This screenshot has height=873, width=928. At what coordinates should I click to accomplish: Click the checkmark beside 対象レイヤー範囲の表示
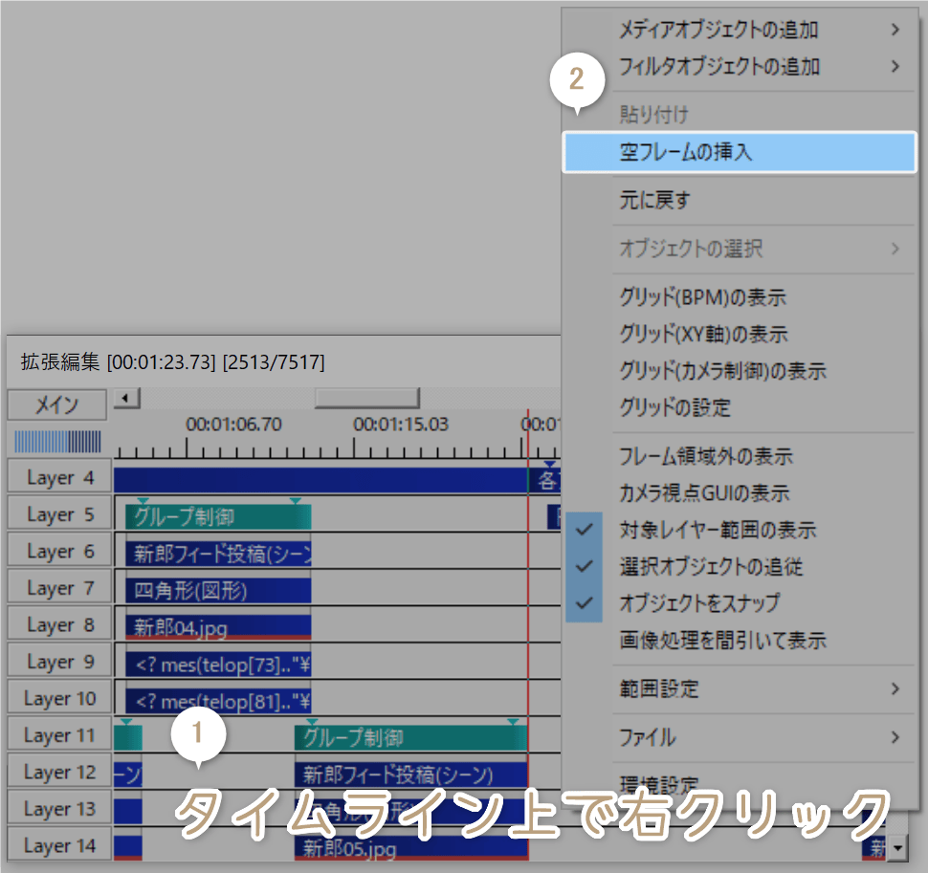point(585,530)
